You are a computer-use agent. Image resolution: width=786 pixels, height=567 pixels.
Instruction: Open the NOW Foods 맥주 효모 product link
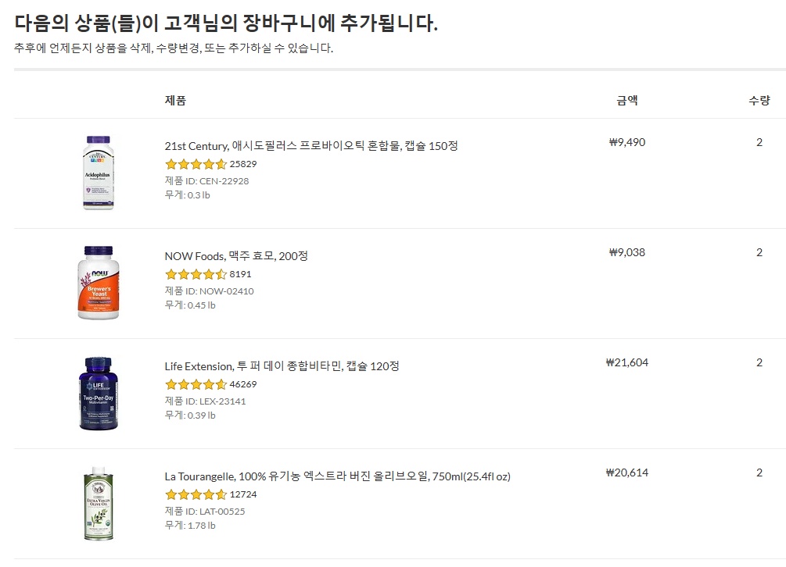pyautogui.click(x=236, y=255)
